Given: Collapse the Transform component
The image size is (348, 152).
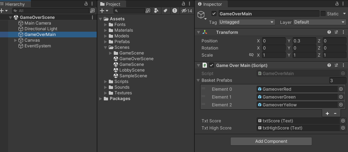Looking at the screenshot, I should pyautogui.click(x=198, y=32).
